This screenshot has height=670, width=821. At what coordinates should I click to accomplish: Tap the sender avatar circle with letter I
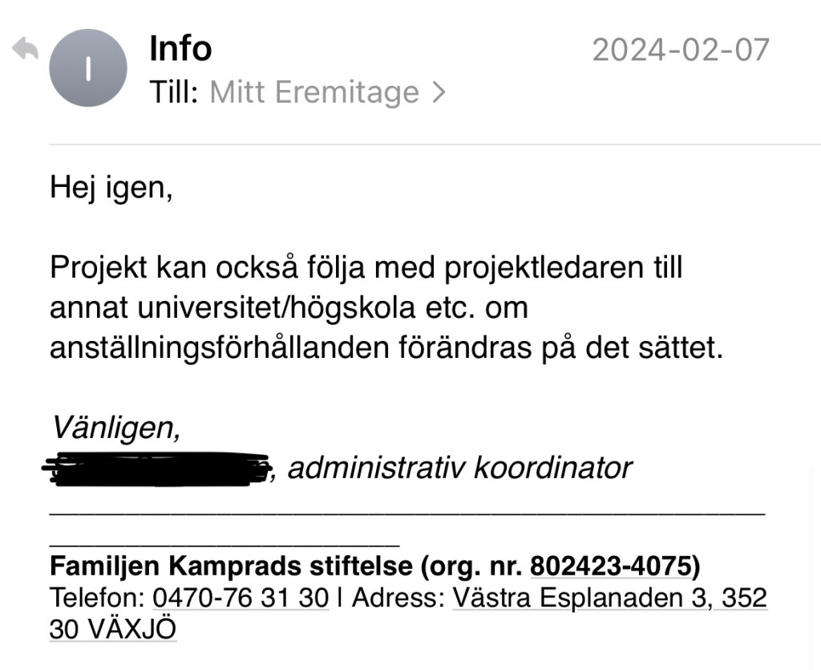tap(88, 69)
